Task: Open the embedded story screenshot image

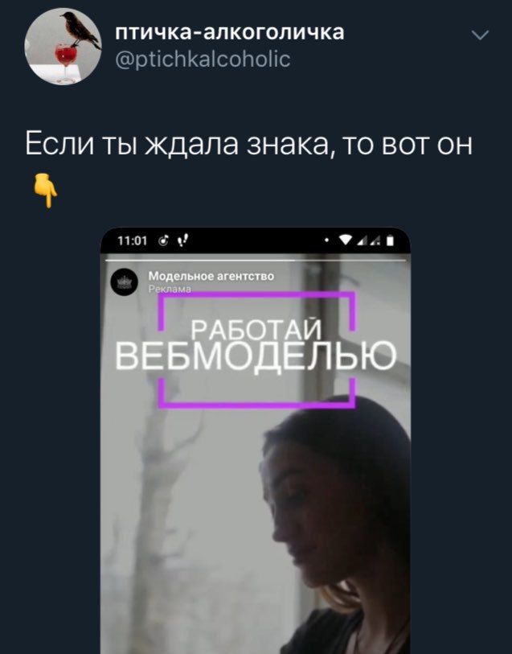Action: (x=256, y=441)
